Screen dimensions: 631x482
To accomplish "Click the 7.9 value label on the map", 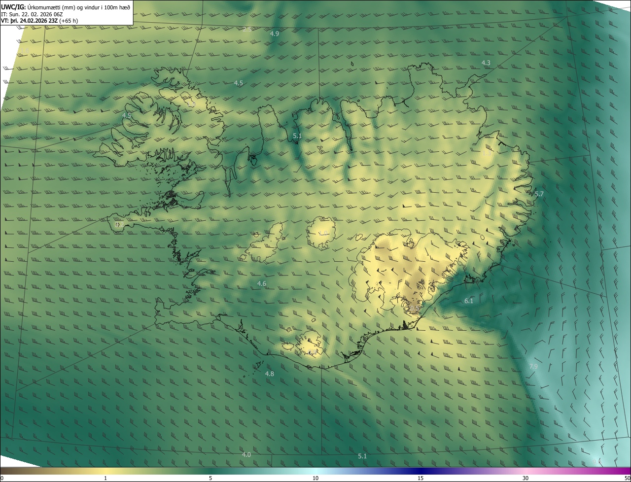I will coord(533,366).
